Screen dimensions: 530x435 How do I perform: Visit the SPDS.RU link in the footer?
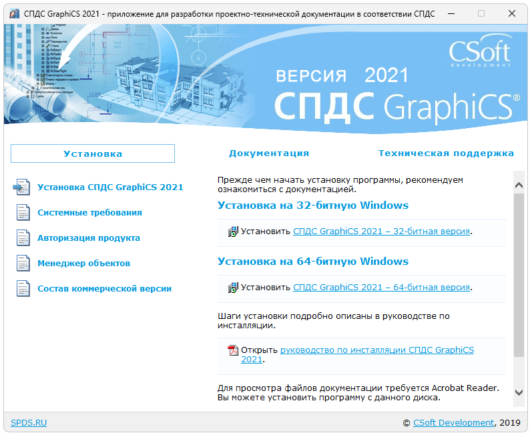point(29,422)
